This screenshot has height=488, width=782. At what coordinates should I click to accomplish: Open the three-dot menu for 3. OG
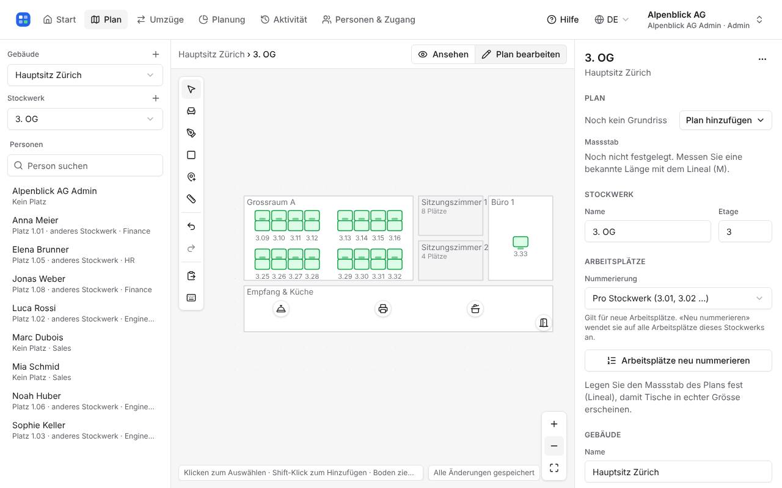tap(762, 59)
